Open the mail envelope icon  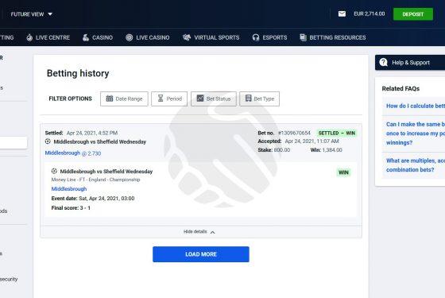(x=342, y=14)
